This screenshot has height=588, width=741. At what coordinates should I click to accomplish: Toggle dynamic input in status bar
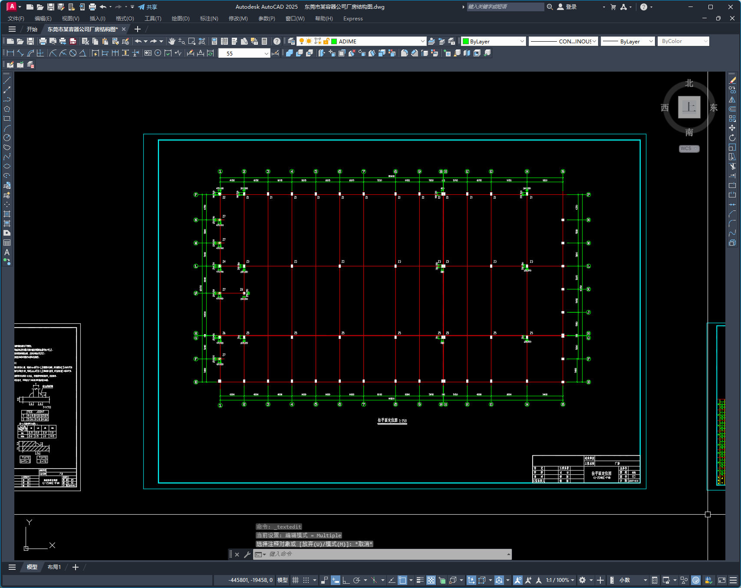336,580
